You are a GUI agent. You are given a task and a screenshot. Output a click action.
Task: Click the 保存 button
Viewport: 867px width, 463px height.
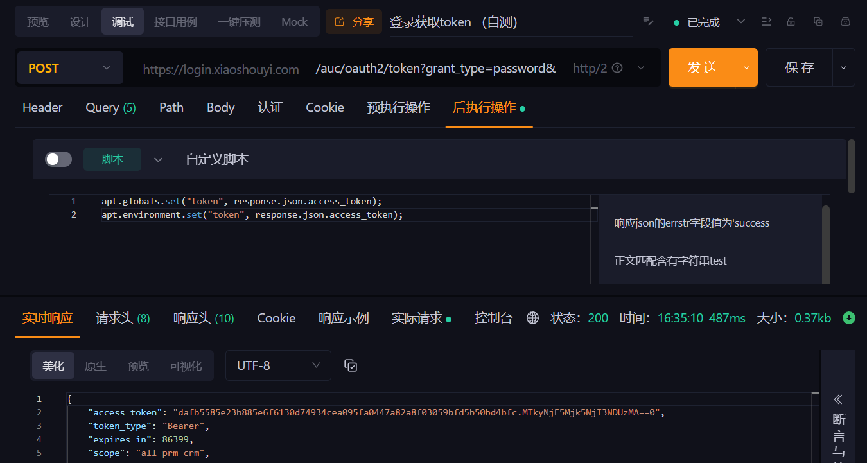(x=800, y=67)
